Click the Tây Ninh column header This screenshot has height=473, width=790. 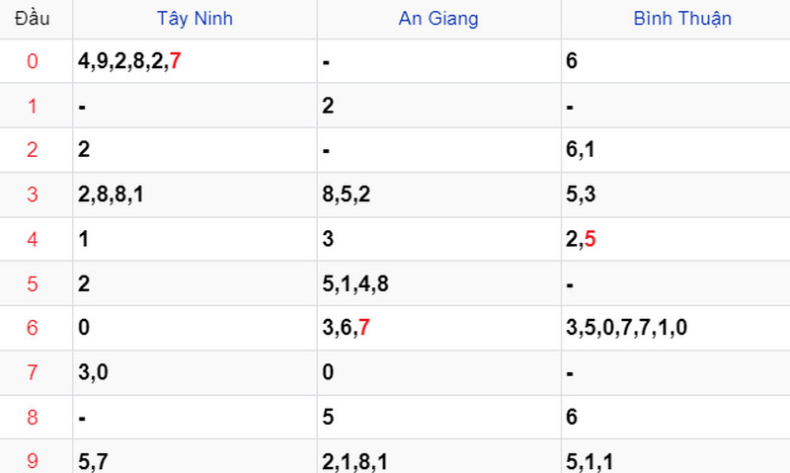(x=195, y=18)
